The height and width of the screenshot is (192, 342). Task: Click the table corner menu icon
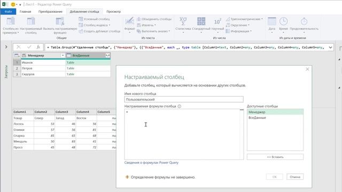(x=17, y=55)
